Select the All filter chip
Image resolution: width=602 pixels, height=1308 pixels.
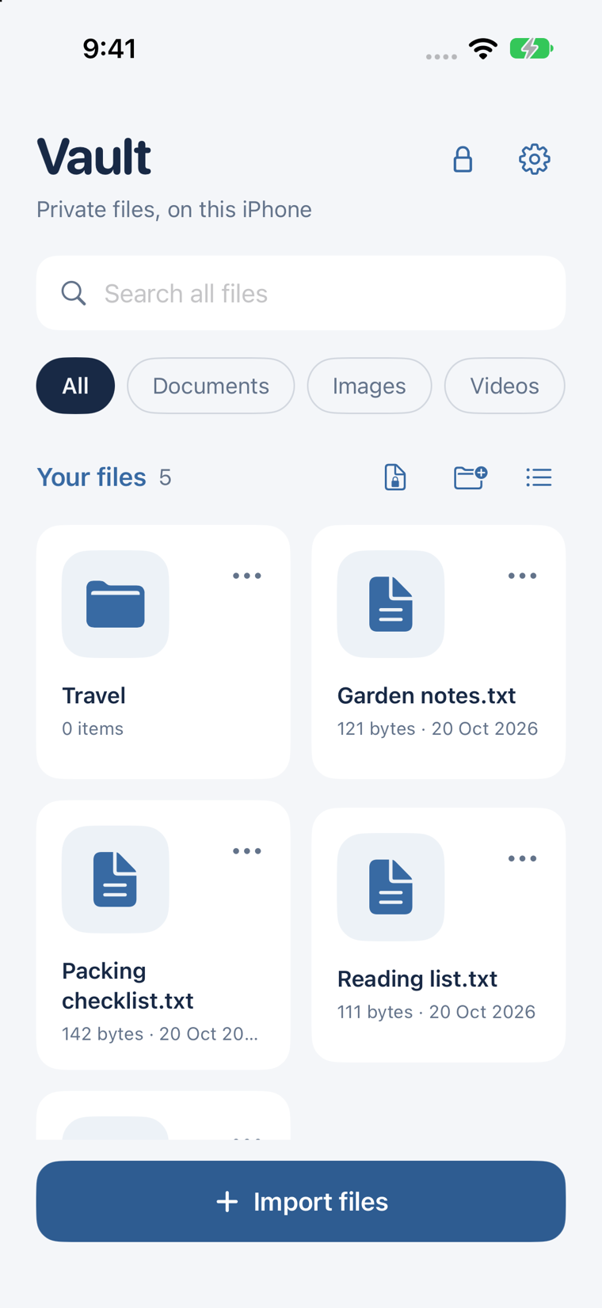pos(75,386)
